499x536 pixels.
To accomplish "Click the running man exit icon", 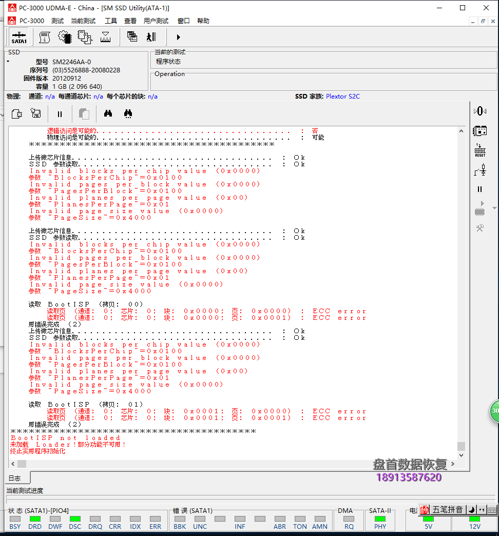I will pyautogui.click(x=151, y=36).
